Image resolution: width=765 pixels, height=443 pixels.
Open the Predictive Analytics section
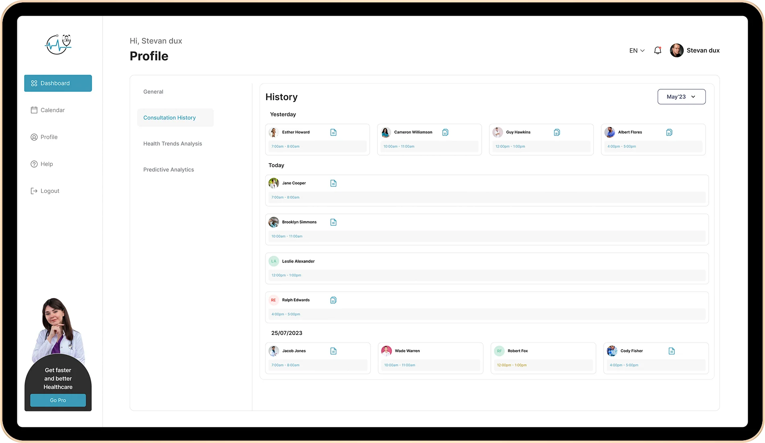169,170
